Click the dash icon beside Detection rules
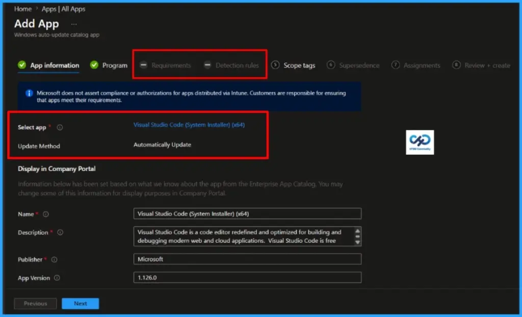The width and height of the screenshot is (522, 317). coord(207,65)
